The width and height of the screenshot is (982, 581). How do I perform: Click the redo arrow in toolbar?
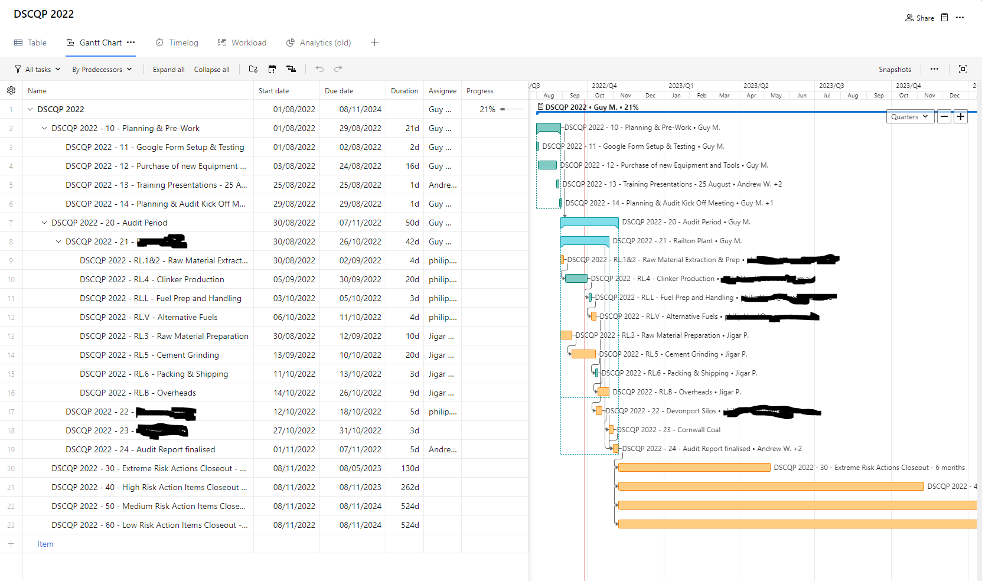[338, 69]
